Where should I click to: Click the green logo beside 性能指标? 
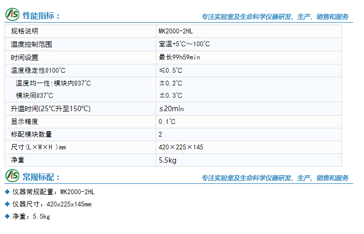coord(13,14)
